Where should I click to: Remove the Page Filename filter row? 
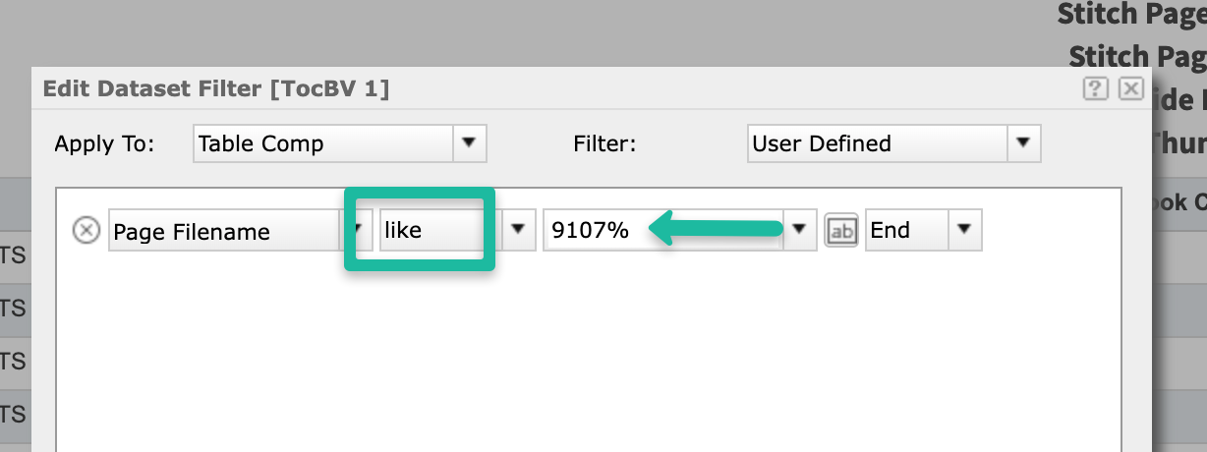pos(87,231)
